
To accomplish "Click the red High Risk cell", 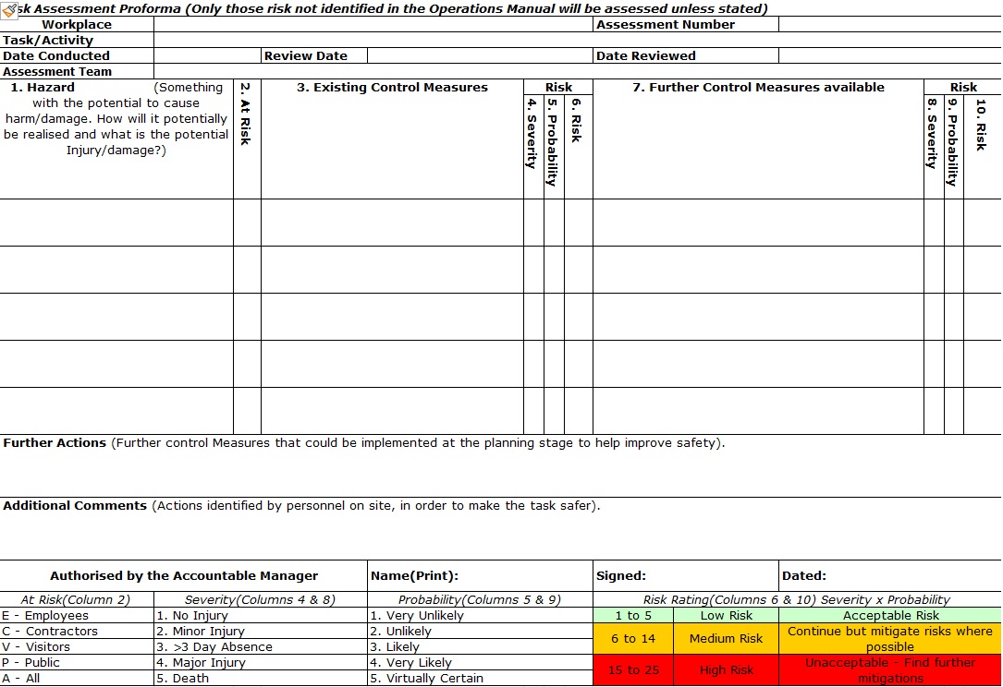I will (x=726, y=670).
